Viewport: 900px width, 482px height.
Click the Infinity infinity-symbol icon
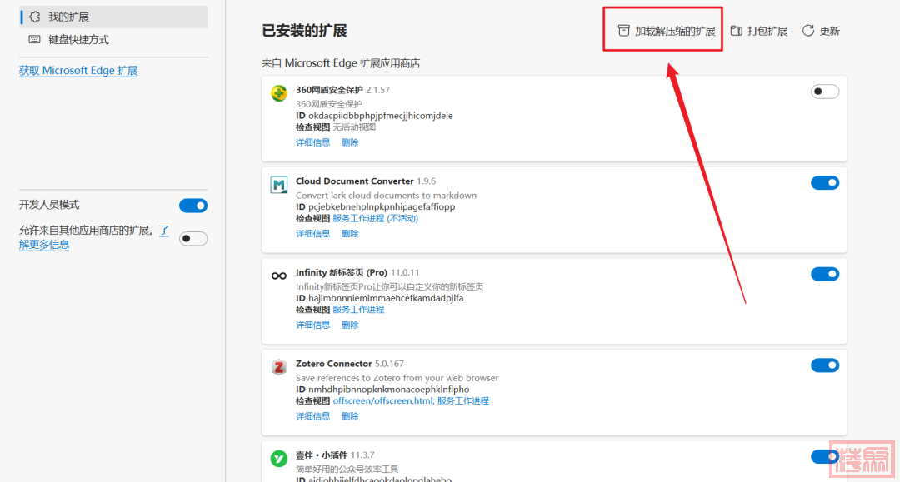pos(279,276)
